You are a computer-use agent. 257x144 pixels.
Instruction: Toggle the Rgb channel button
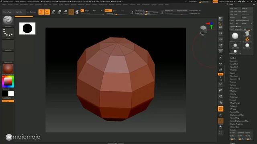[94, 10]
